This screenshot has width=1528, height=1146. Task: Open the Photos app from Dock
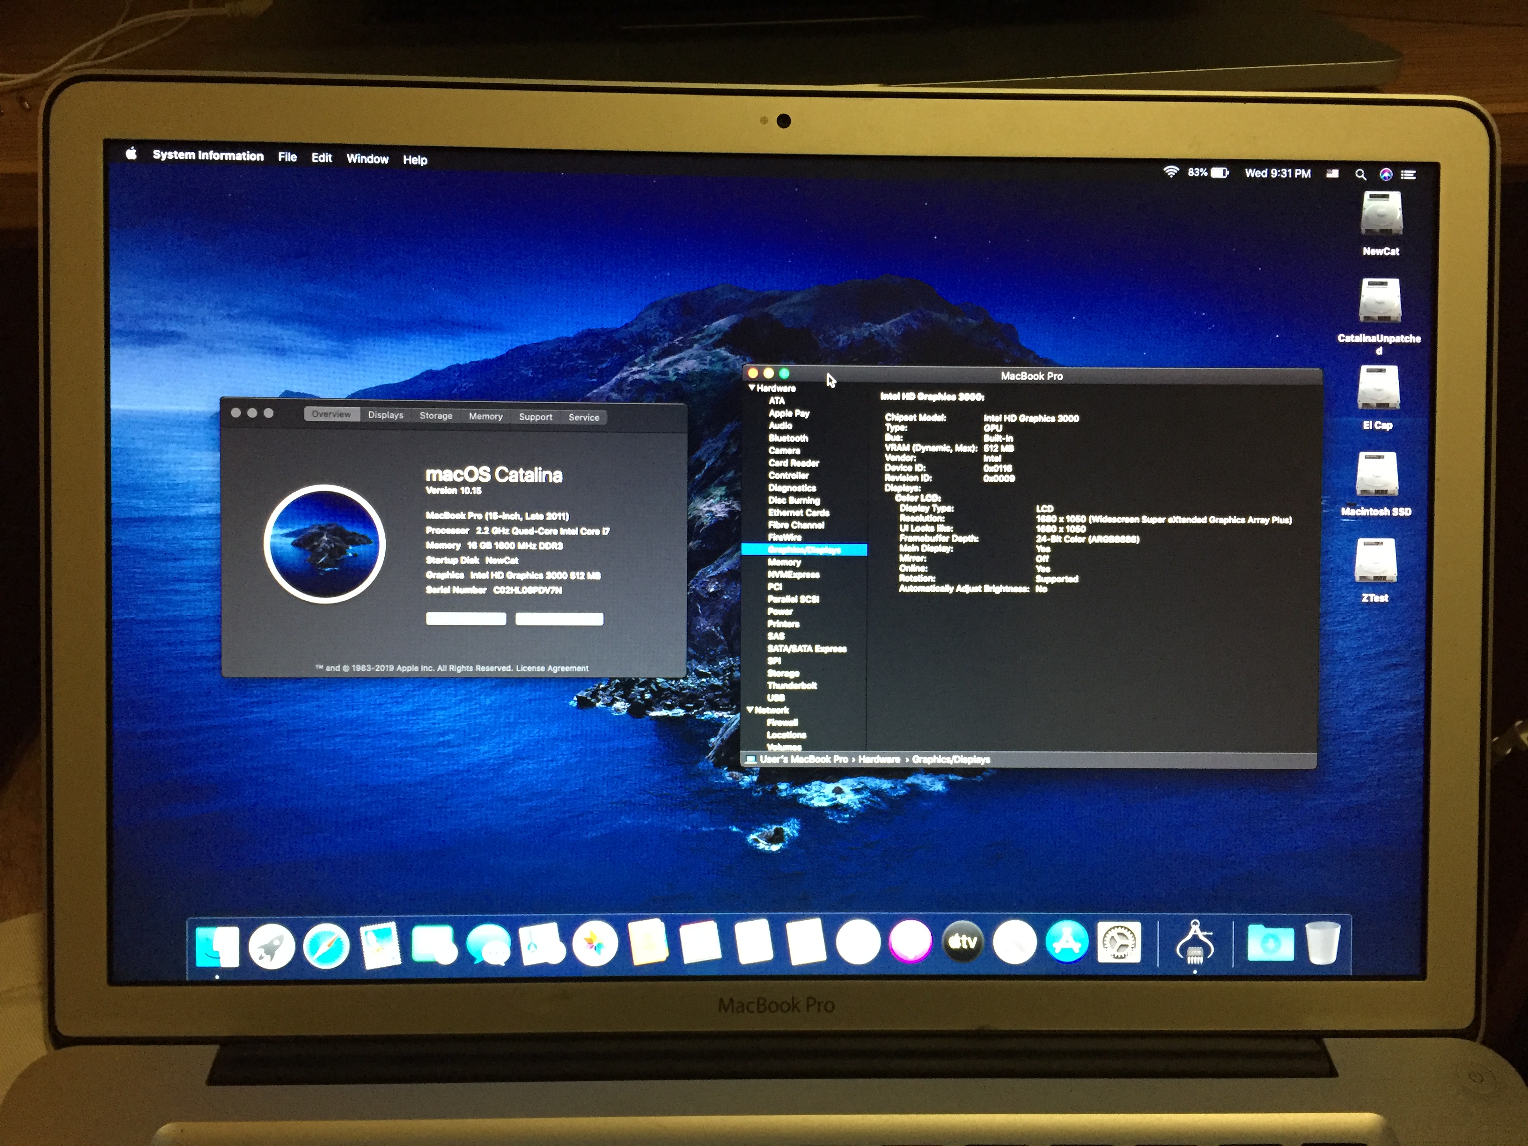click(595, 944)
